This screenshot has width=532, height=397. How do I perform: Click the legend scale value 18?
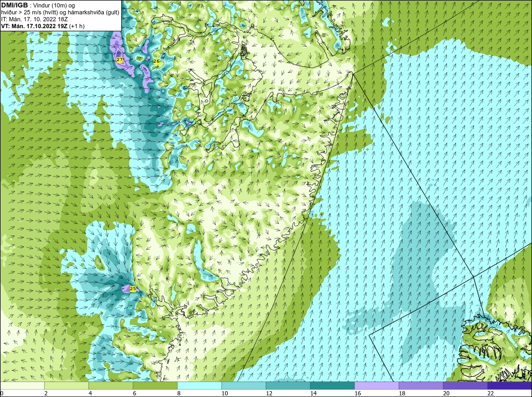[402, 393]
